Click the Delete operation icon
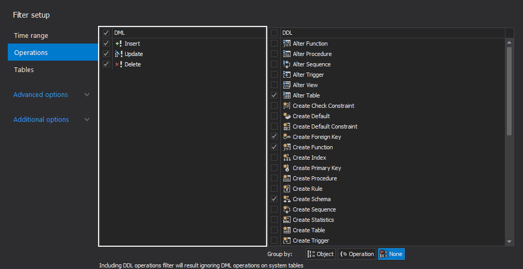523x269 pixels. (x=118, y=64)
